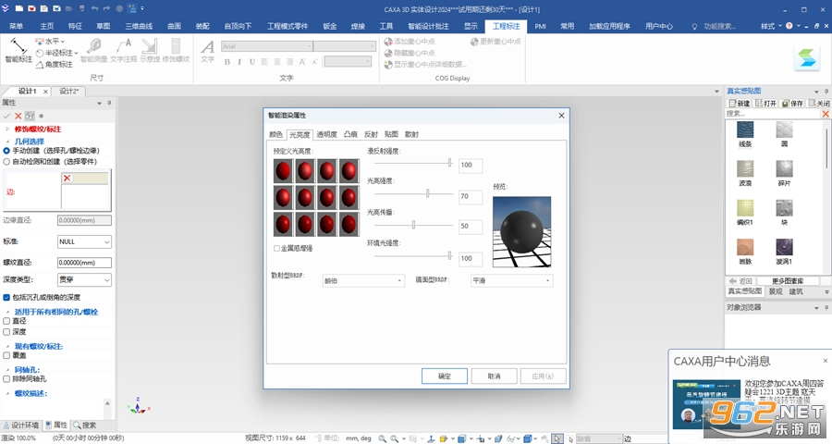This screenshot has height=444, width=832.
Task: Switch to 透明度 tab in dialog
Action: pyautogui.click(x=327, y=134)
